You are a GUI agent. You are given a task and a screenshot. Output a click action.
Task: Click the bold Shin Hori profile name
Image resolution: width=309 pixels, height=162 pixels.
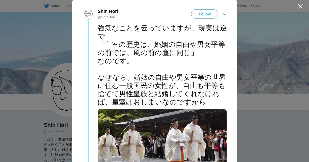click(56, 125)
